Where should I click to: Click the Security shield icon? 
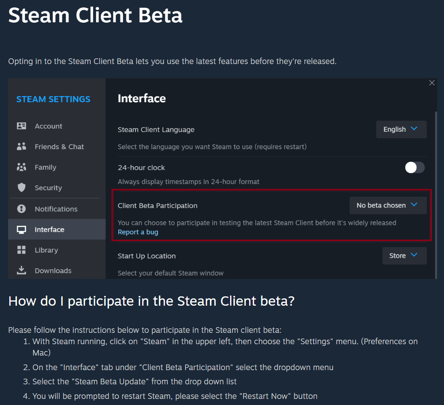pos(21,188)
